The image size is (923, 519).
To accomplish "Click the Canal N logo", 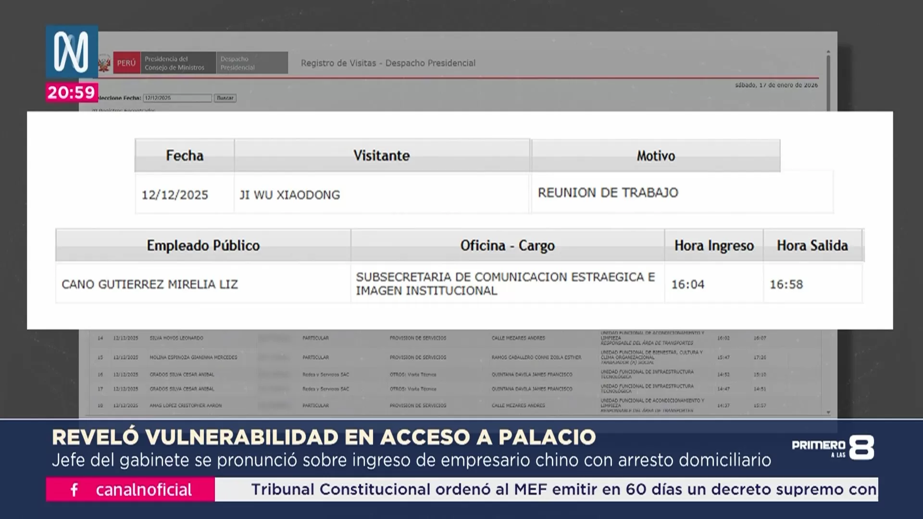I will pos(72,52).
